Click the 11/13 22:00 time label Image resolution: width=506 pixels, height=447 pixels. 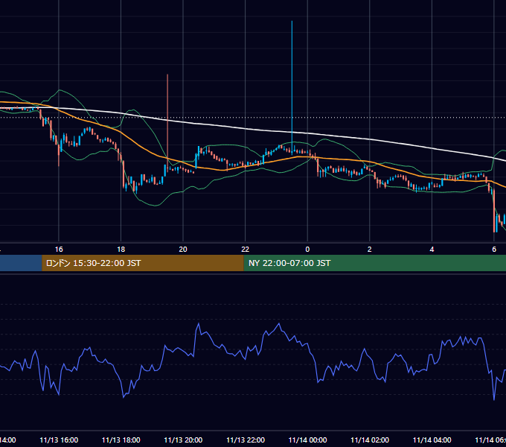[246, 440]
